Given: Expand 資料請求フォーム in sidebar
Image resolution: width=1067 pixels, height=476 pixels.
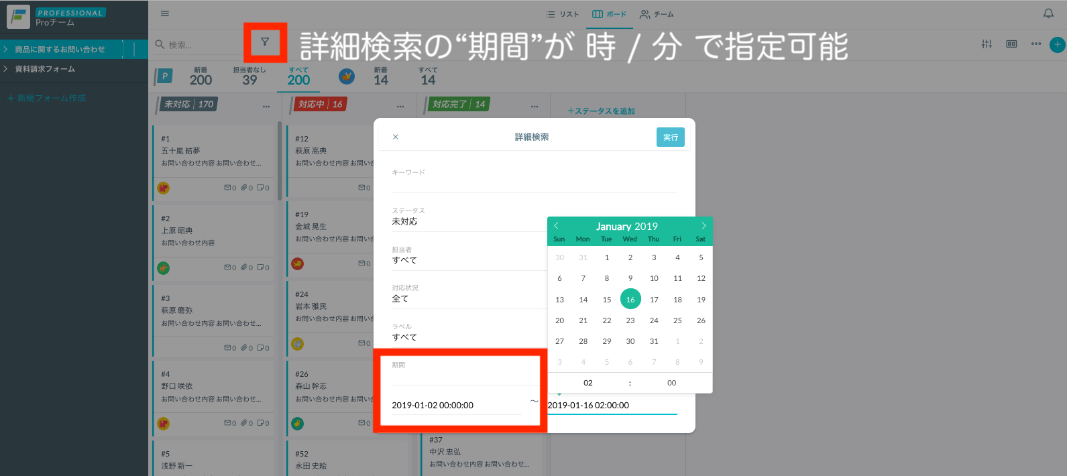Looking at the screenshot, I should [x=45, y=69].
